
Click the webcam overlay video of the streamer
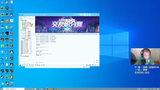click(145, 56)
